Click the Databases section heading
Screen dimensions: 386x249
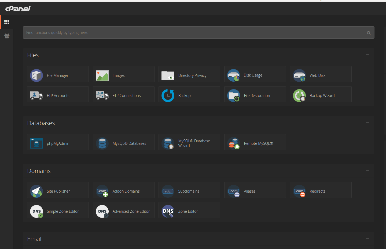pos(41,123)
